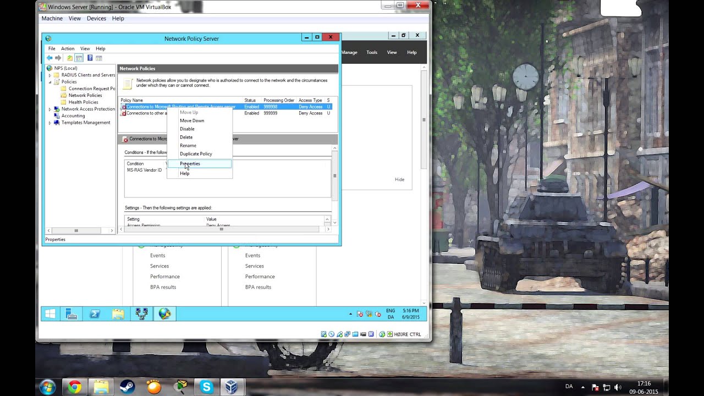This screenshot has width=704, height=396.
Task: Open the Action menu in Network Policy Server
Action: [x=68, y=48]
